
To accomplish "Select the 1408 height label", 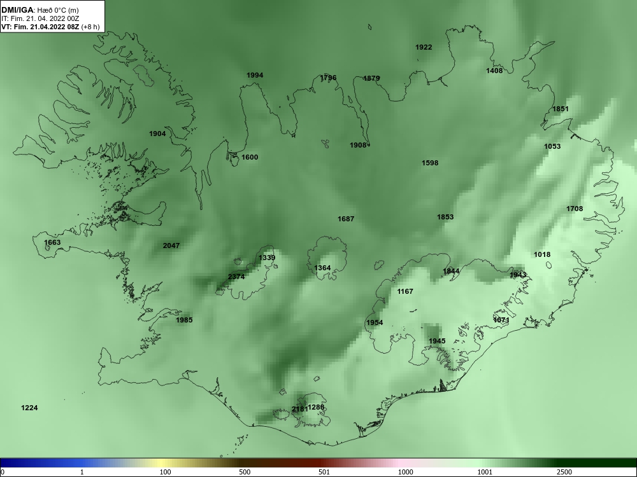I will coord(494,71).
